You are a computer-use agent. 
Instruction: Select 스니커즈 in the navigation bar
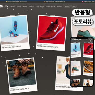[x=32, y=6]
